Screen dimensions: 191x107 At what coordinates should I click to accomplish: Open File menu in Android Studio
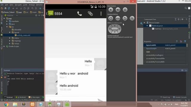(2, 5)
